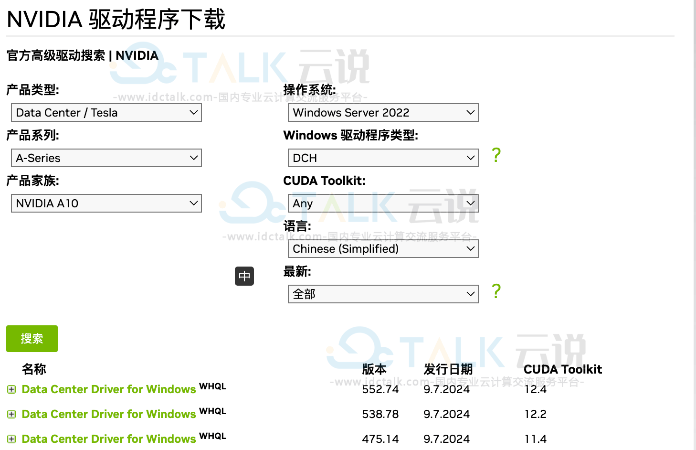Open the 产品类型 Data Center / Tesla dropdown
The width and height of the screenshot is (696, 450).
(x=106, y=113)
